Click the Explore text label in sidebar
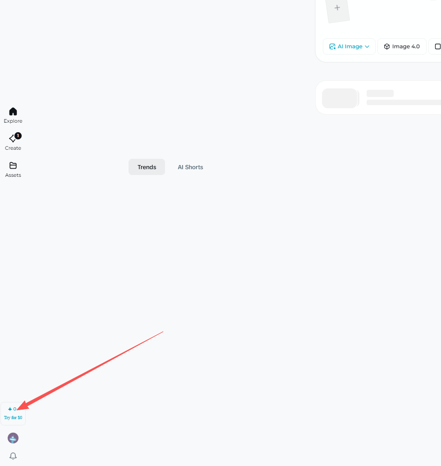This screenshot has width=441, height=466. tap(13, 121)
